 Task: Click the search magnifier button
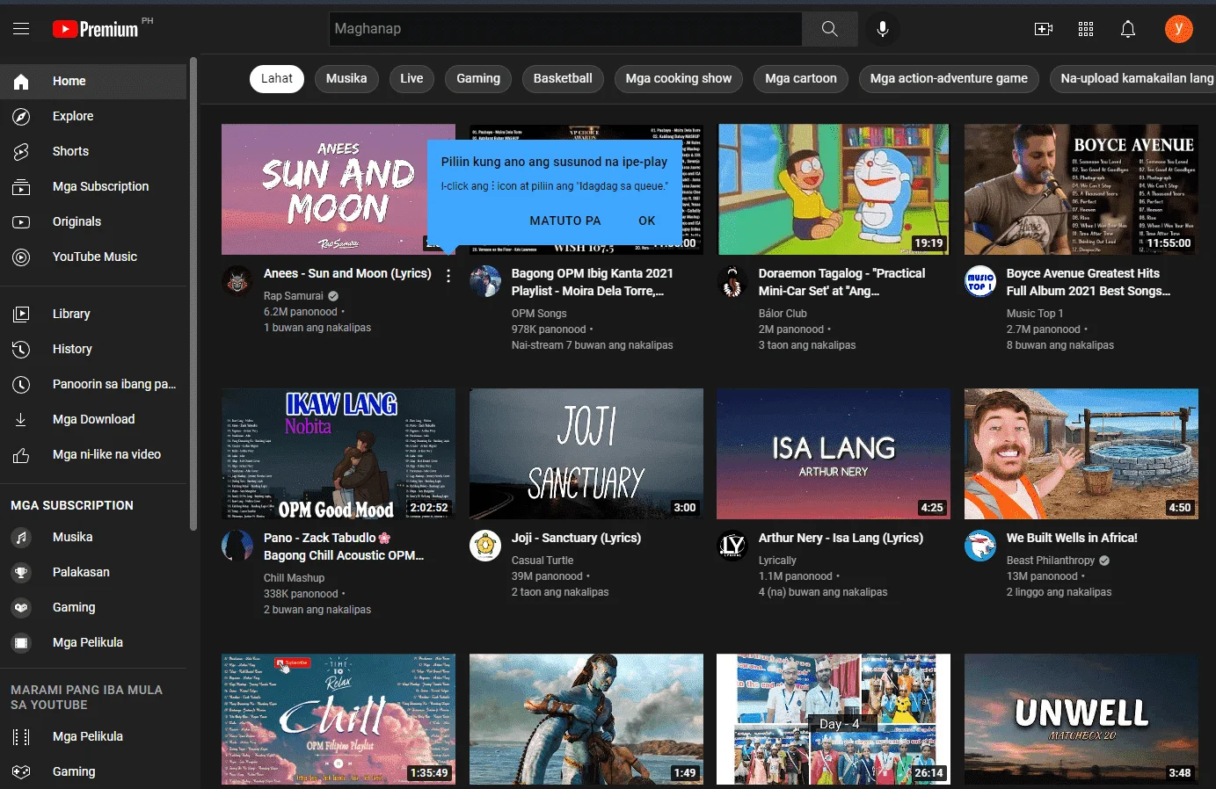829,29
